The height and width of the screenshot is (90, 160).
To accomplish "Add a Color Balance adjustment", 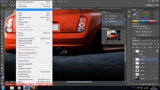I will 139,32.
